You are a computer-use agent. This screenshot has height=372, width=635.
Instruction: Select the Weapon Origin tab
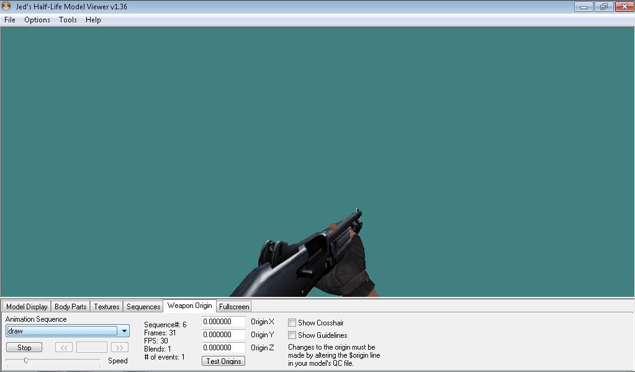pyautogui.click(x=189, y=306)
